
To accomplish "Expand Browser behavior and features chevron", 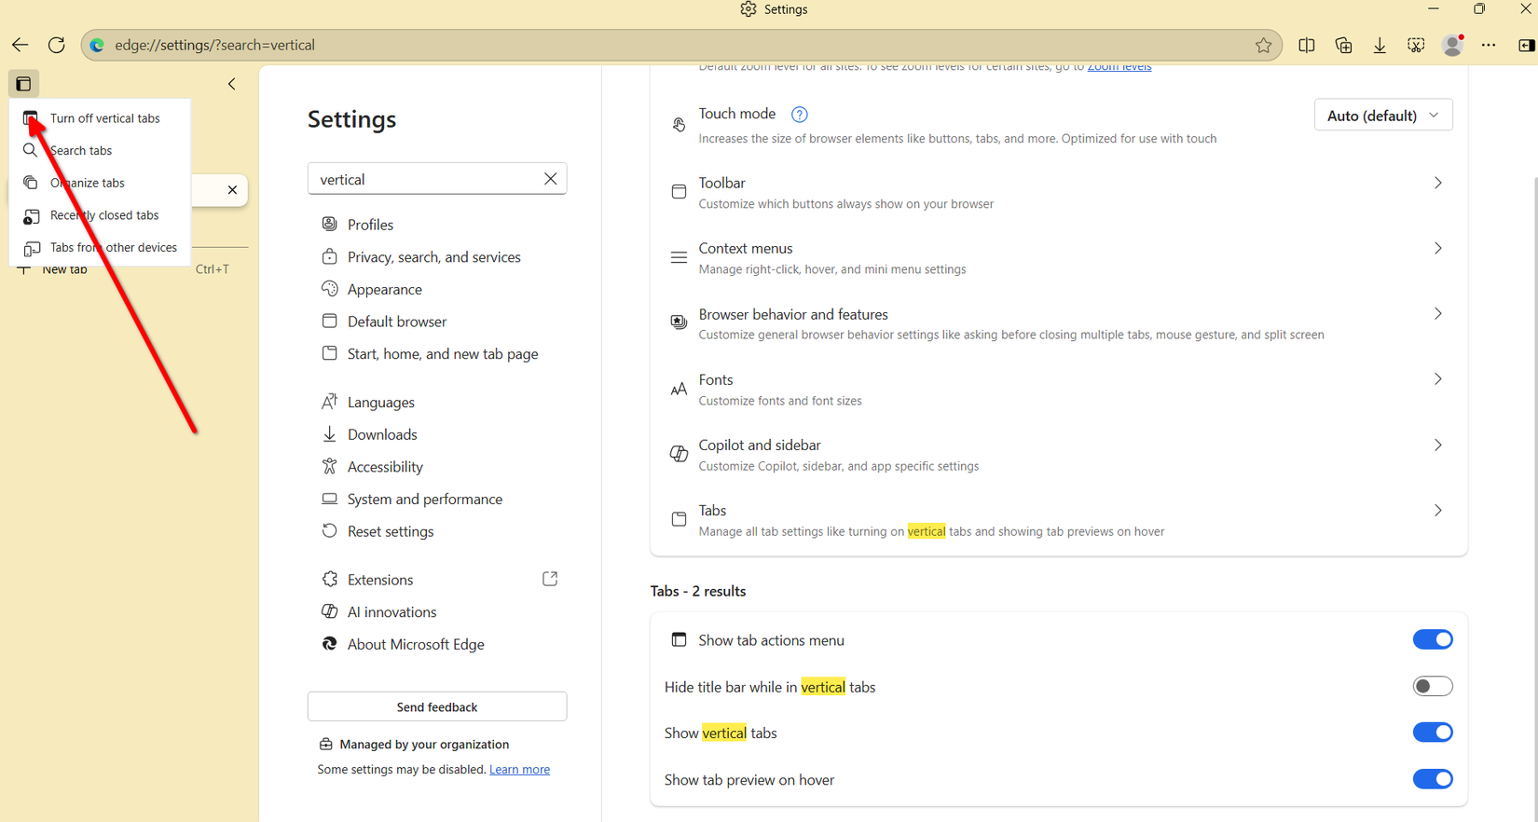I will (1438, 314).
